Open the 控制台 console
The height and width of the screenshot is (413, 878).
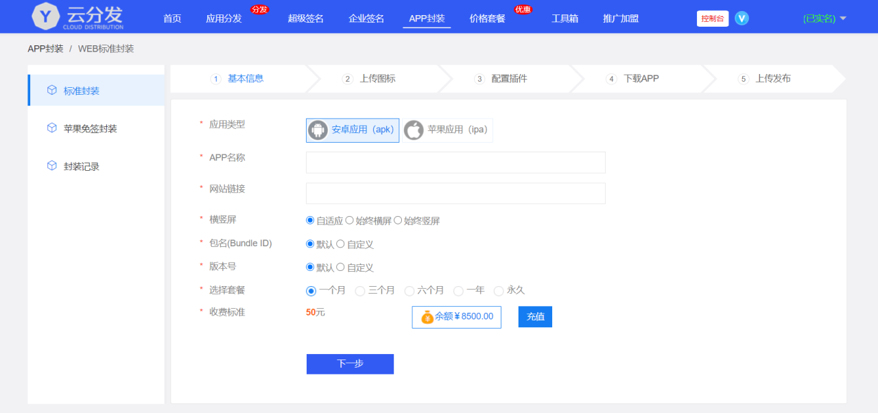pyautogui.click(x=713, y=19)
